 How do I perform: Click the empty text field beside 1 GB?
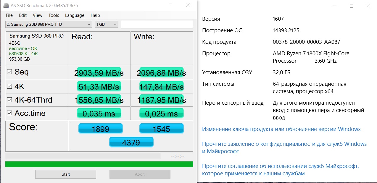157,25
